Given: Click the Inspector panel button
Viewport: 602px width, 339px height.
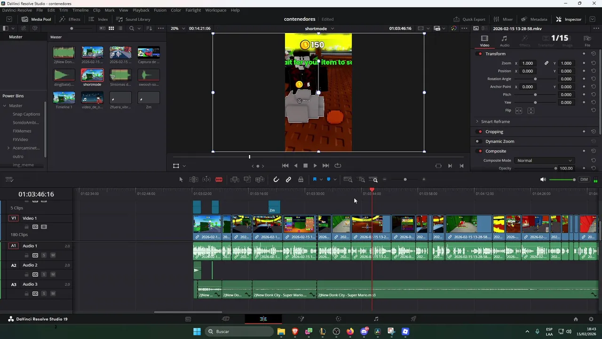Looking at the screenshot, I should [569, 19].
